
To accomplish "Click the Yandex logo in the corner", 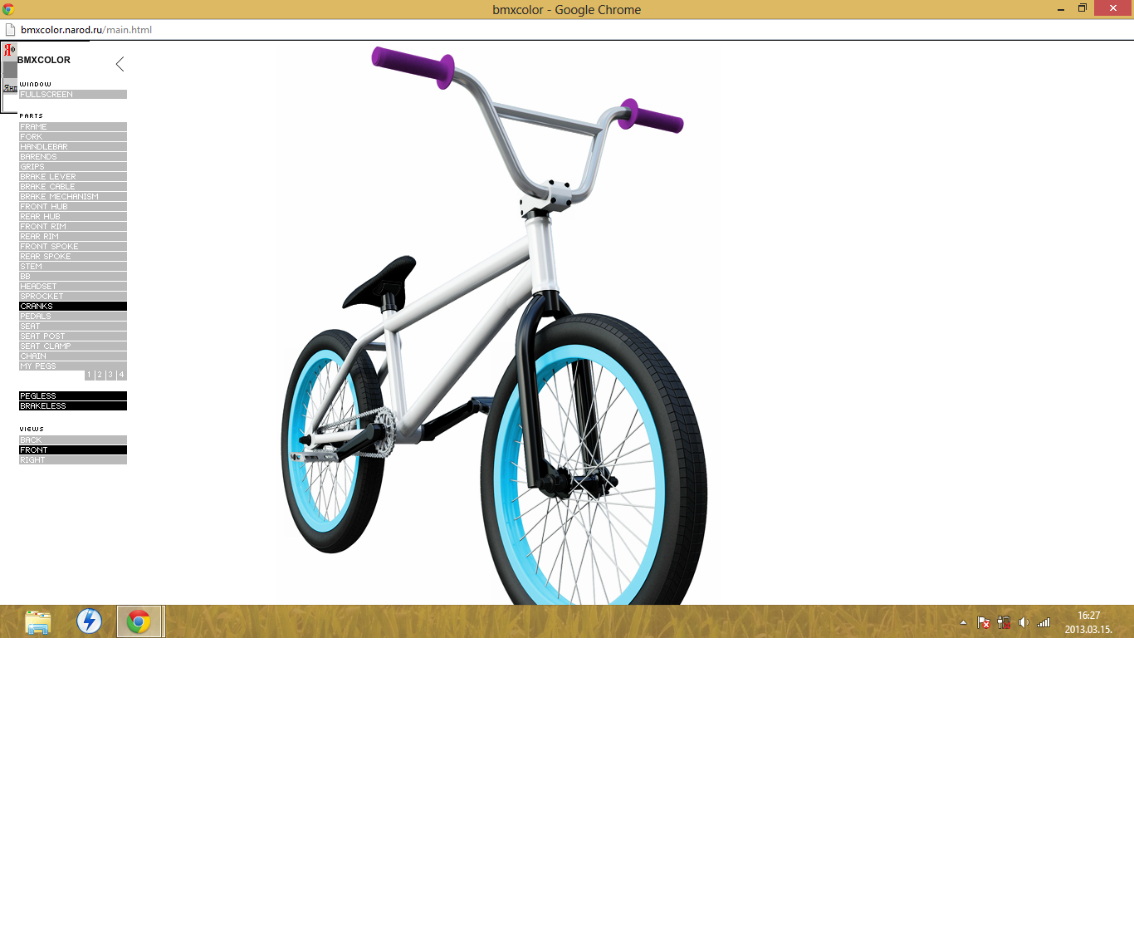I will 9,50.
